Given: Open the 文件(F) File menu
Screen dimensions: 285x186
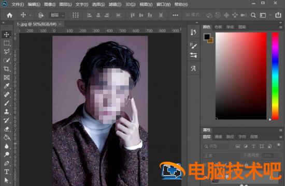Looking at the screenshot, I should 18,4.
